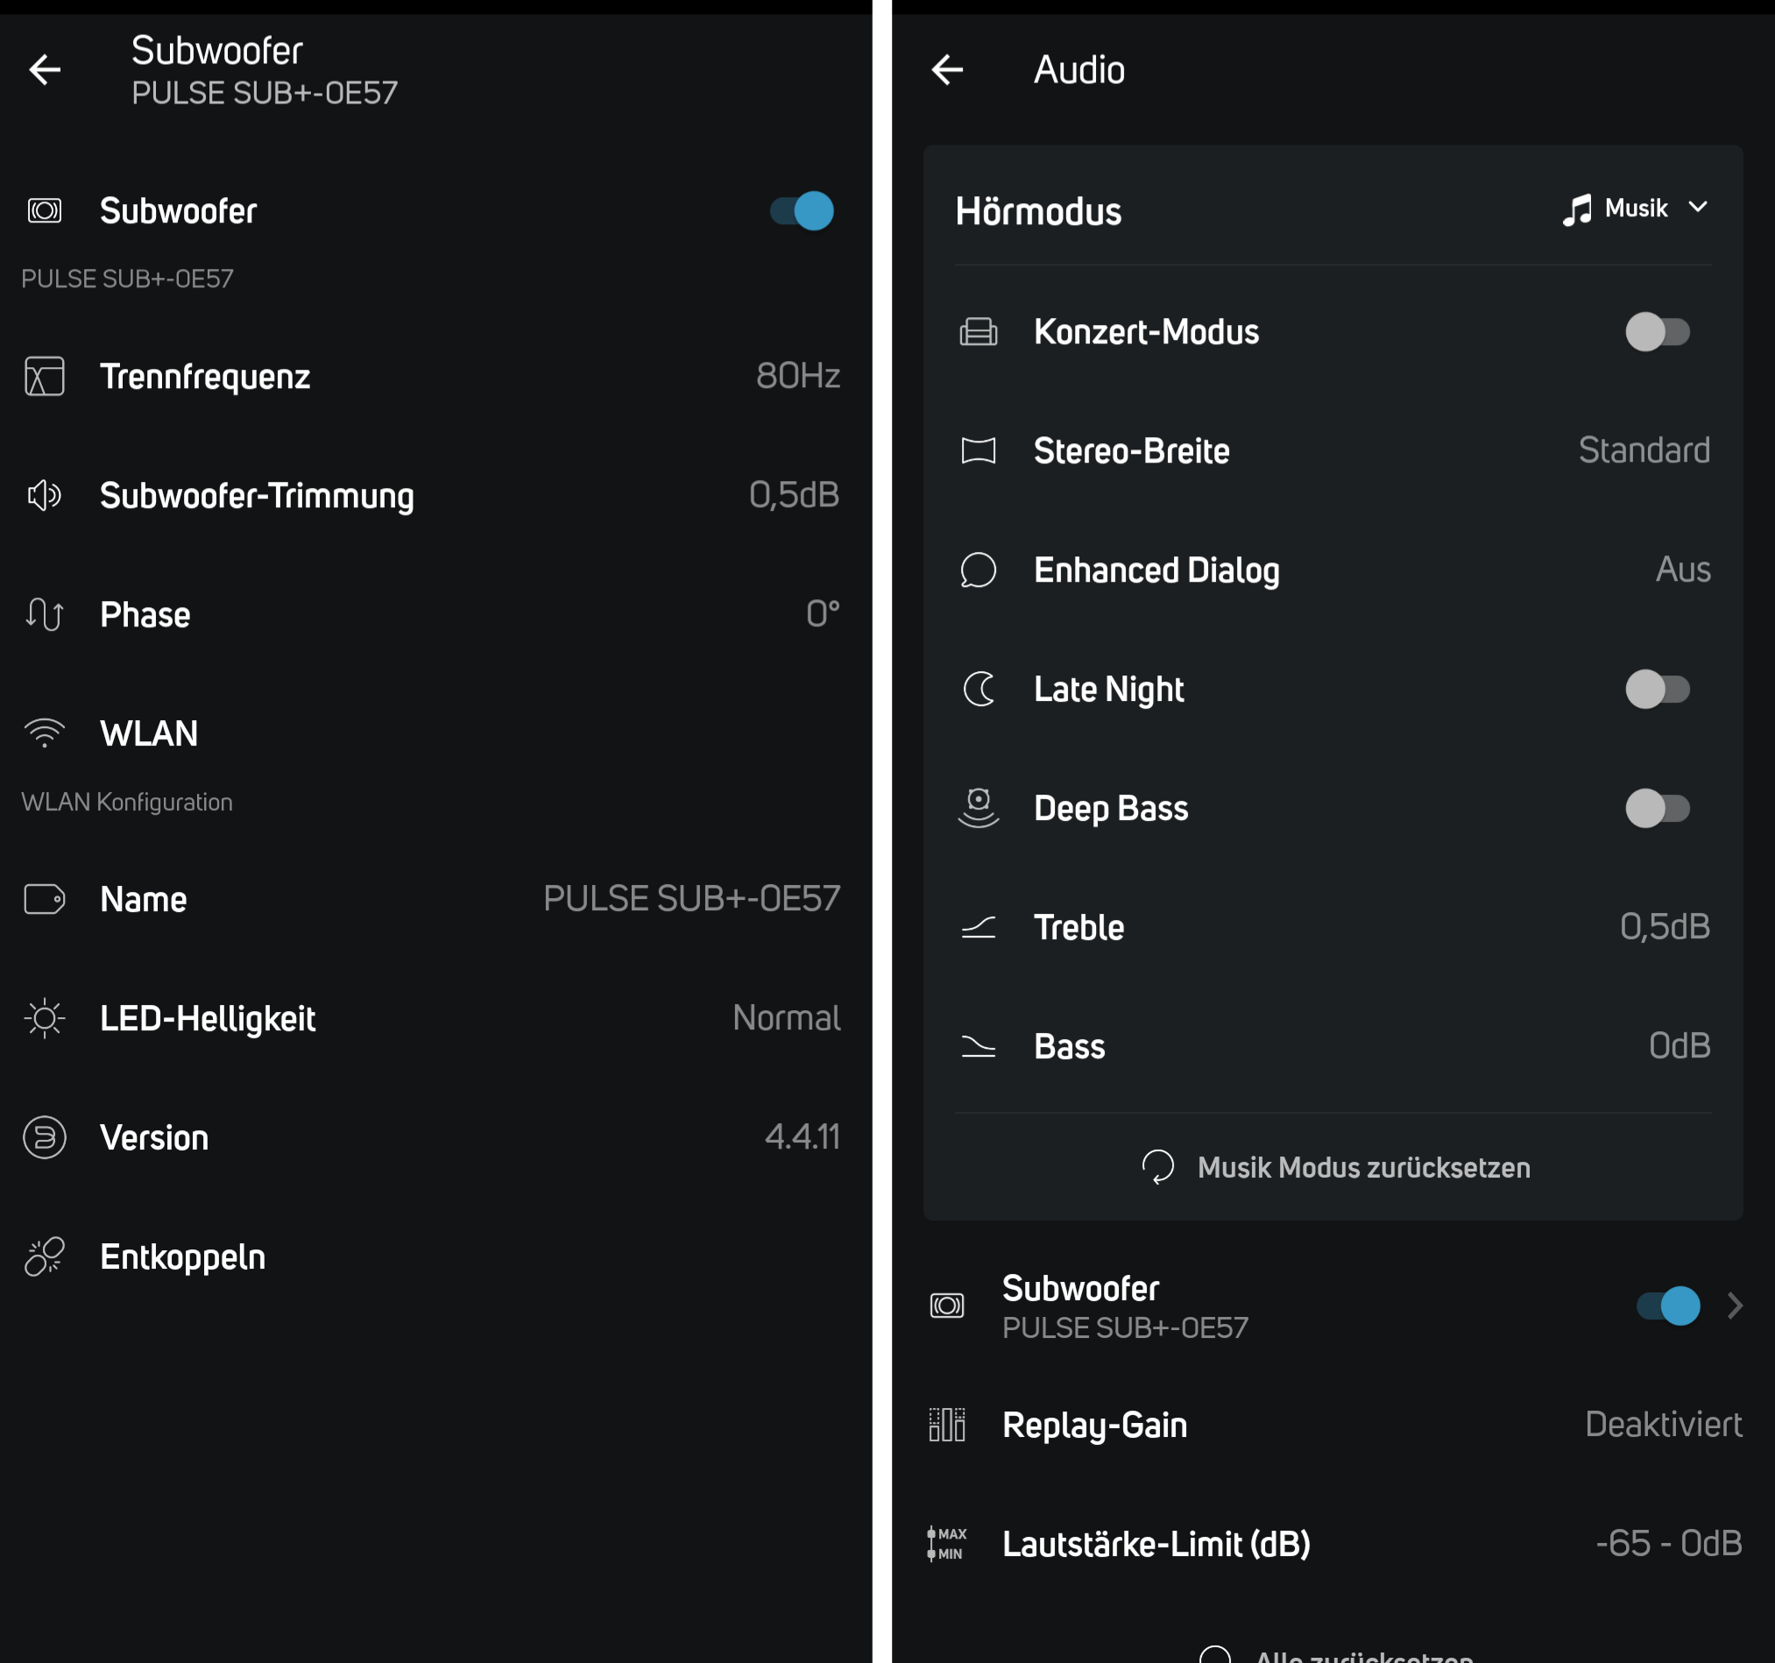This screenshot has height=1663, width=1775.
Task: Click the Enhanced Dialog speech bubble icon
Action: [x=979, y=570]
